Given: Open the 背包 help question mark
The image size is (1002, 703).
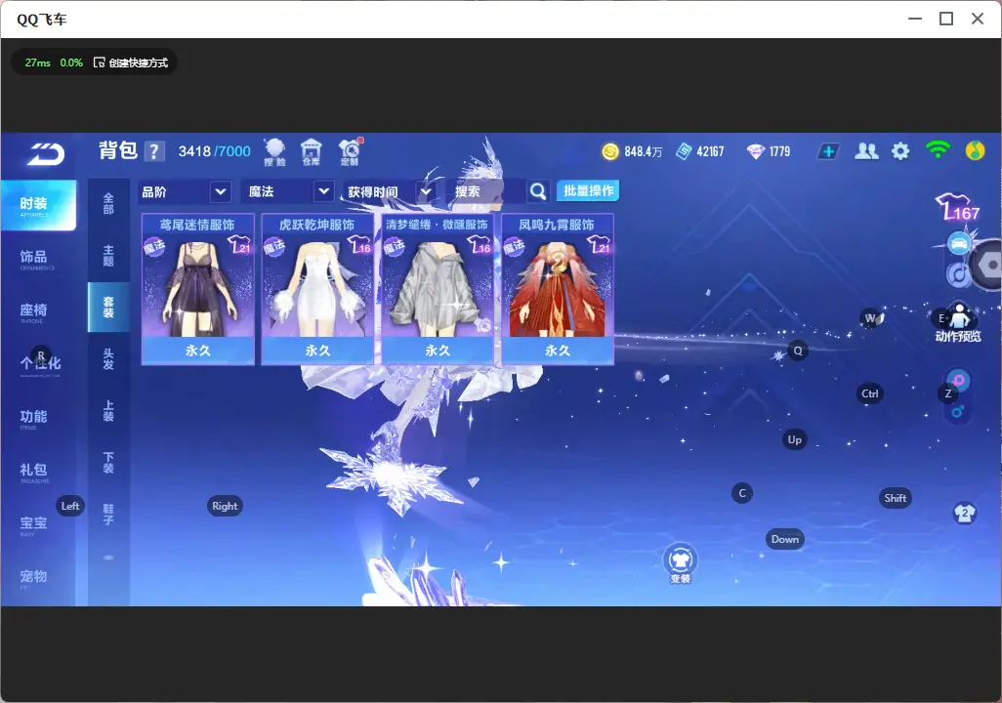Looking at the screenshot, I should (x=154, y=151).
